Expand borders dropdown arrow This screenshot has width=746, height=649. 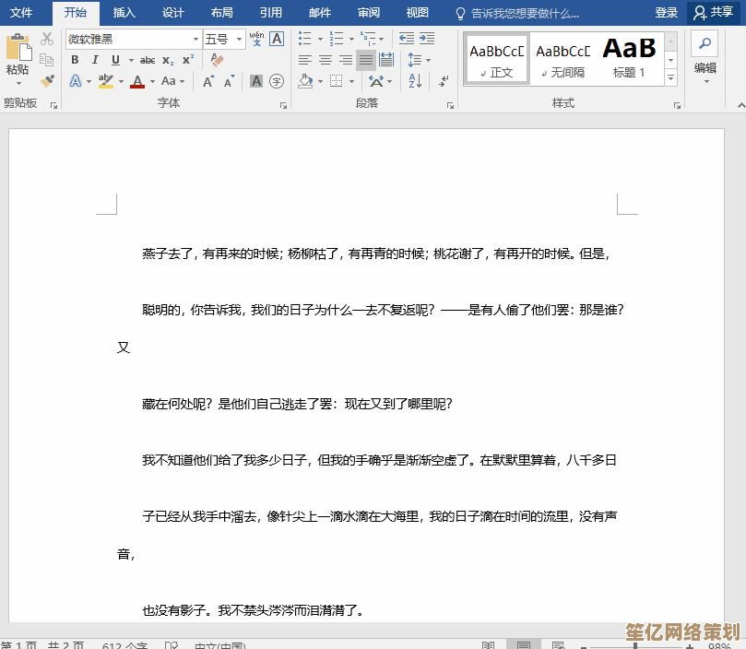(x=351, y=81)
